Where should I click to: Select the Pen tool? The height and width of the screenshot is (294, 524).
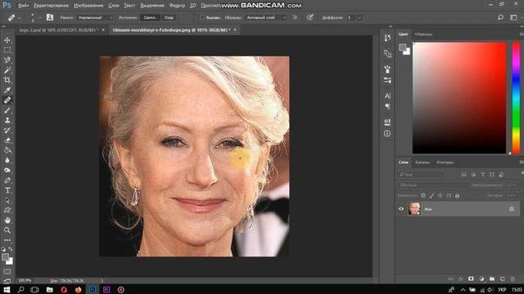[x=7, y=180]
